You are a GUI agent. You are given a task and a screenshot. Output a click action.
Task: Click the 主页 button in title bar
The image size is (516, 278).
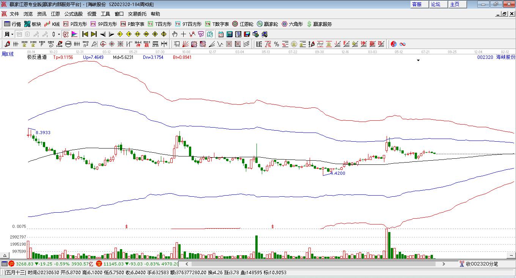(457, 4)
